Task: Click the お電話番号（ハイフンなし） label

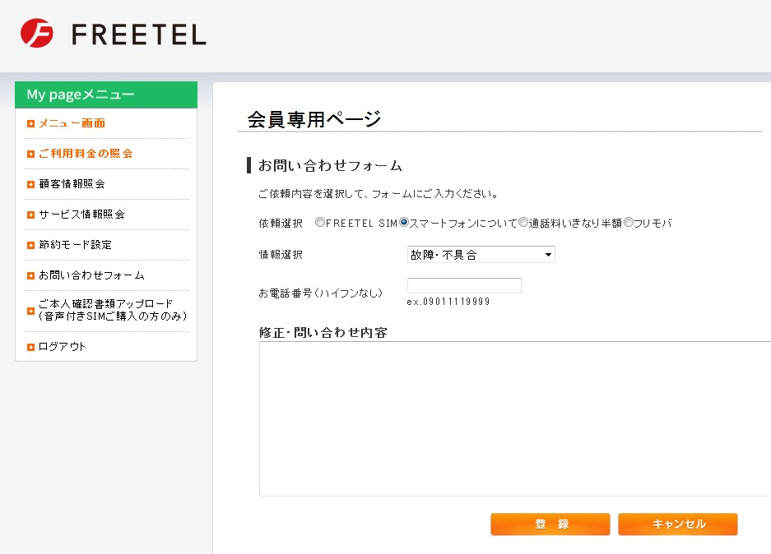Action: click(x=321, y=293)
